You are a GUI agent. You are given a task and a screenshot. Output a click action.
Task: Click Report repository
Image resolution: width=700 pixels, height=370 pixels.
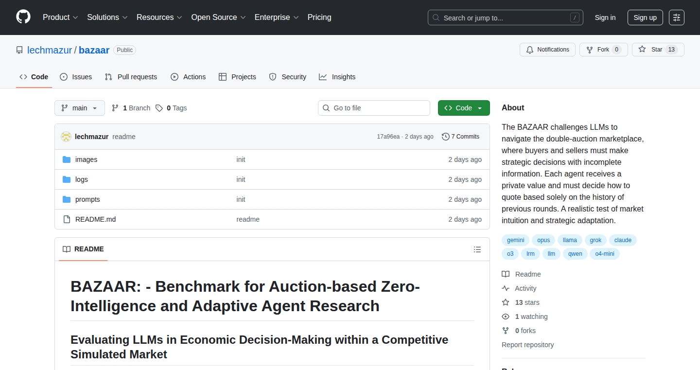(x=528, y=345)
